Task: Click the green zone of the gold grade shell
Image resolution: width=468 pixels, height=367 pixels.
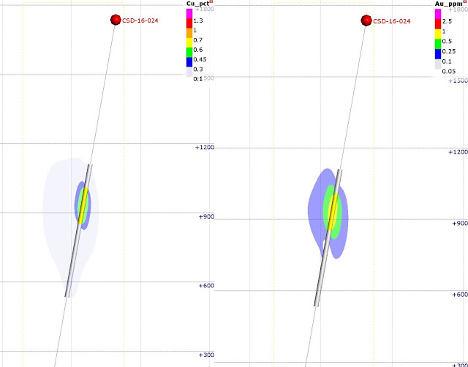Action: pyautogui.click(x=326, y=206)
